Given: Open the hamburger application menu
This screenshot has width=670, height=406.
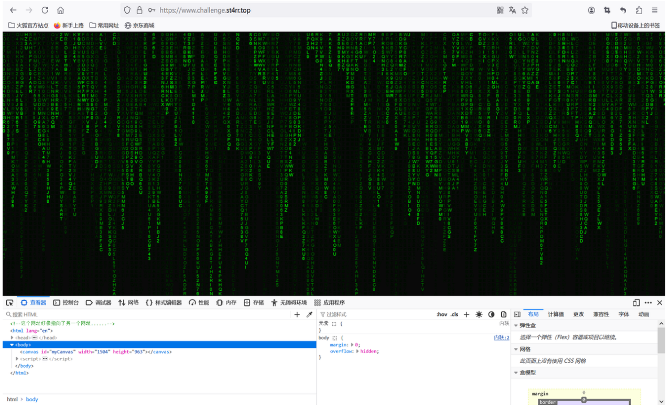Looking at the screenshot, I should tap(655, 10).
